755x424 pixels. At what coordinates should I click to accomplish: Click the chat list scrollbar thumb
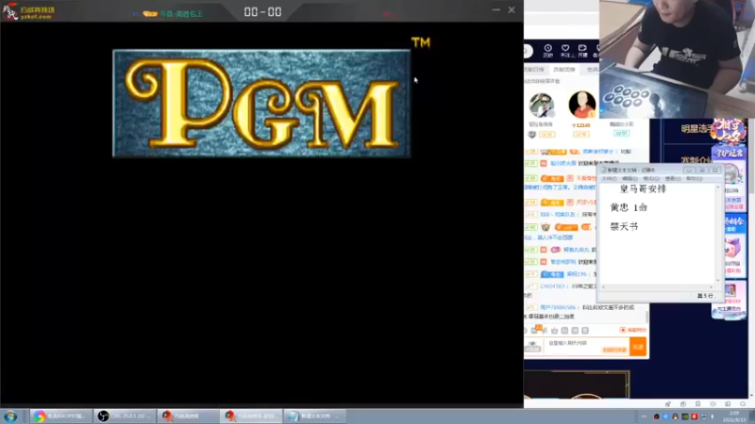(x=646, y=317)
